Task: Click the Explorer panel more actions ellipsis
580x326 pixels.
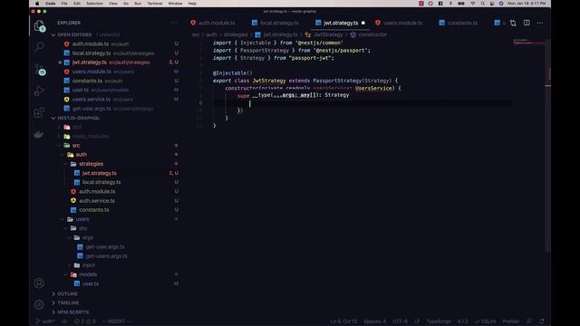Action: pos(174,23)
